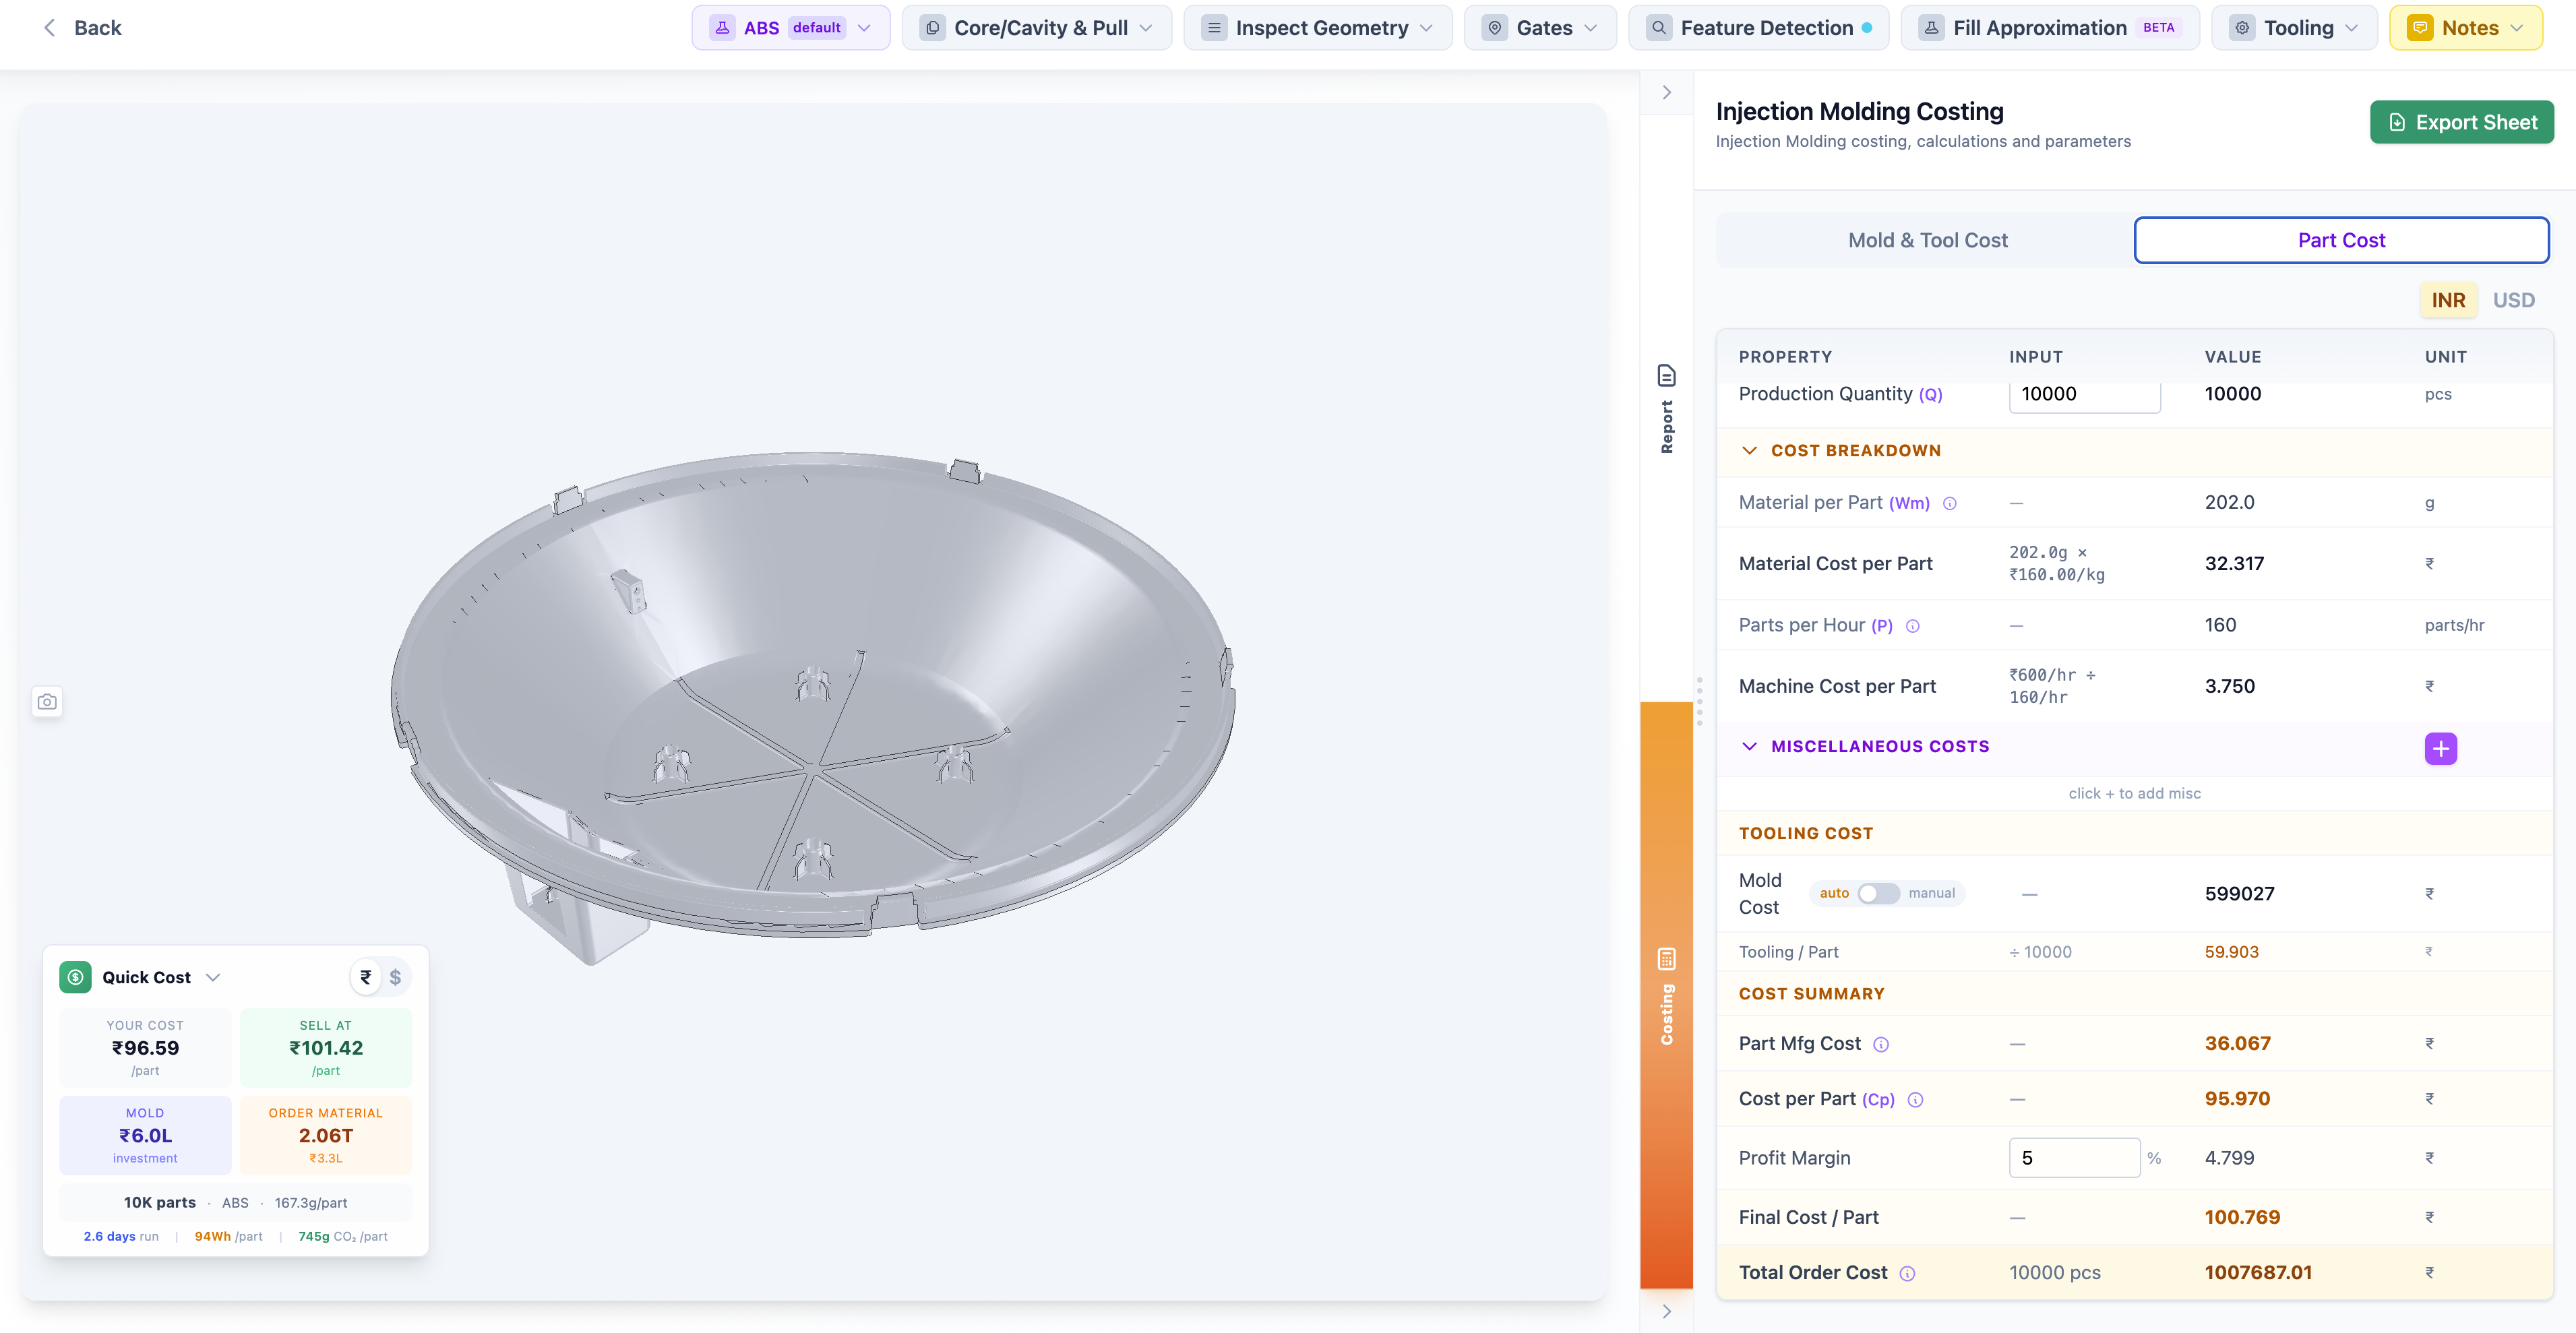Click the info icon next to Material per Part
Screen dimensions: 2576x1333
click(x=1950, y=503)
